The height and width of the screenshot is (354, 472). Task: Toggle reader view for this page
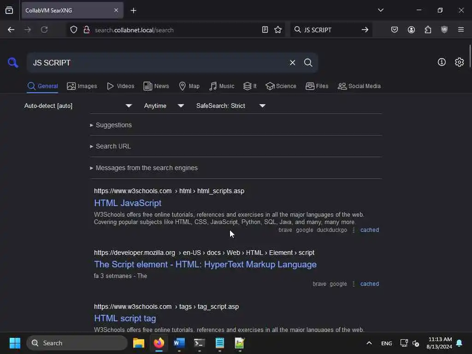tap(265, 30)
